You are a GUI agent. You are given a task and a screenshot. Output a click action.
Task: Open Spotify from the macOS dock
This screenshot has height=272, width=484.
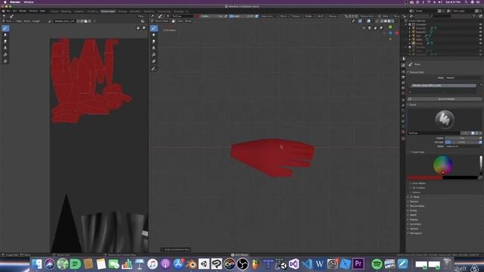tap(377, 264)
